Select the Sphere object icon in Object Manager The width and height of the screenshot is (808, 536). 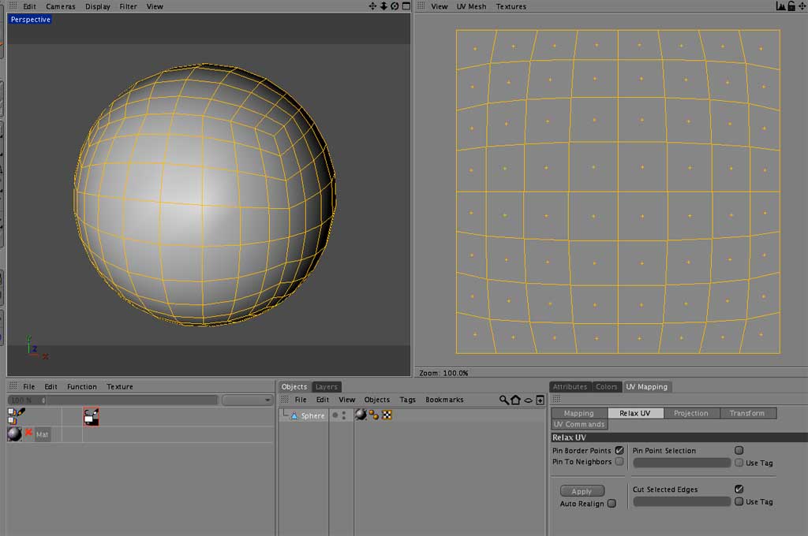coord(294,415)
